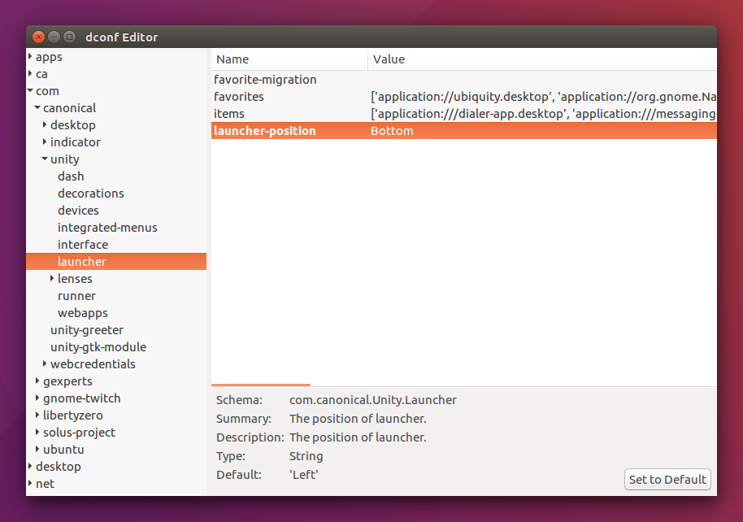Click the Name column header
The width and height of the screenshot is (743, 522).
(x=289, y=59)
